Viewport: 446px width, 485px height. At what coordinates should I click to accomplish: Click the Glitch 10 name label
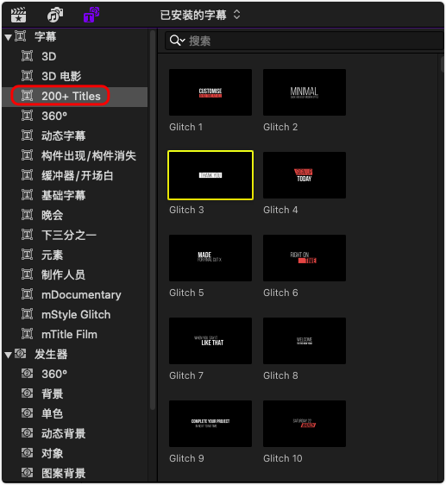283,458
